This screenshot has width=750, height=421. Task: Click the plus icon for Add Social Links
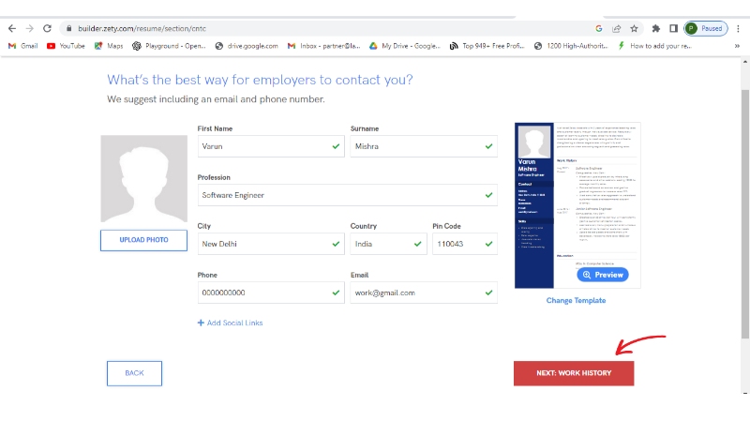point(201,323)
